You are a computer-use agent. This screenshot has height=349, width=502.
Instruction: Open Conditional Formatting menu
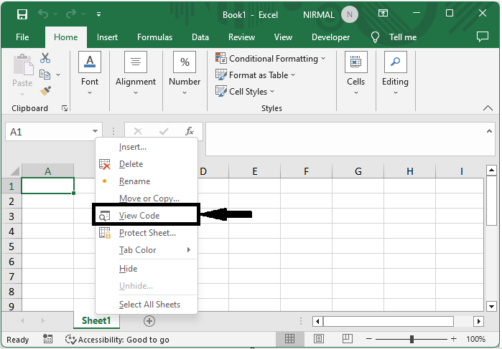tap(271, 59)
